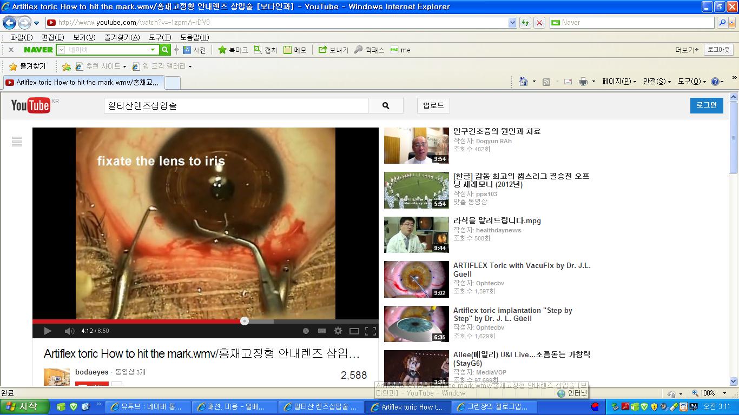Viewport: 739px width, 415px height.
Task: Switch the video to fullscreen
Action: click(x=371, y=331)
